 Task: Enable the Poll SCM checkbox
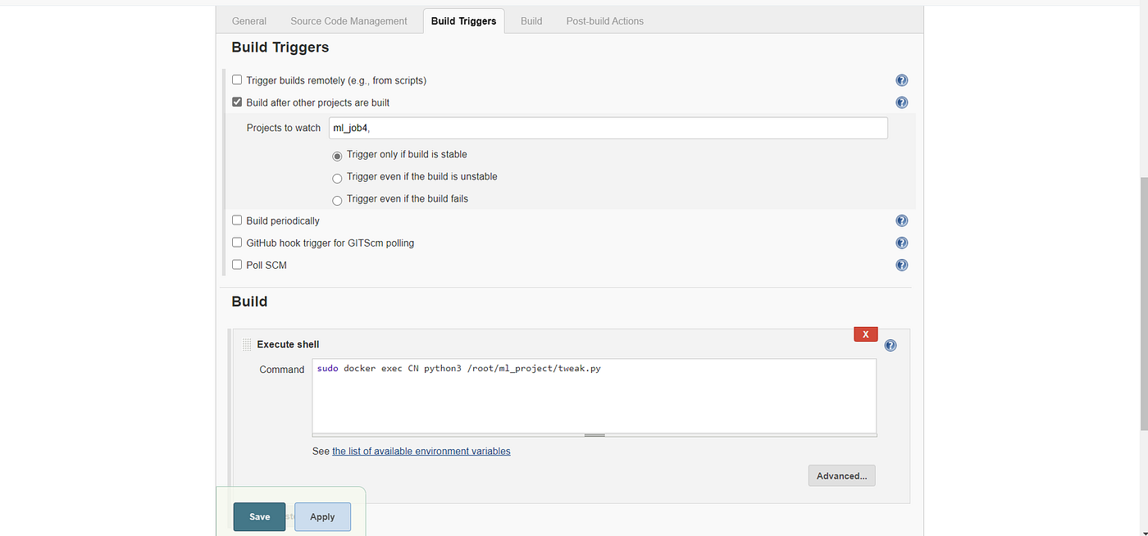pyautogui.click(x=237, y=265)
